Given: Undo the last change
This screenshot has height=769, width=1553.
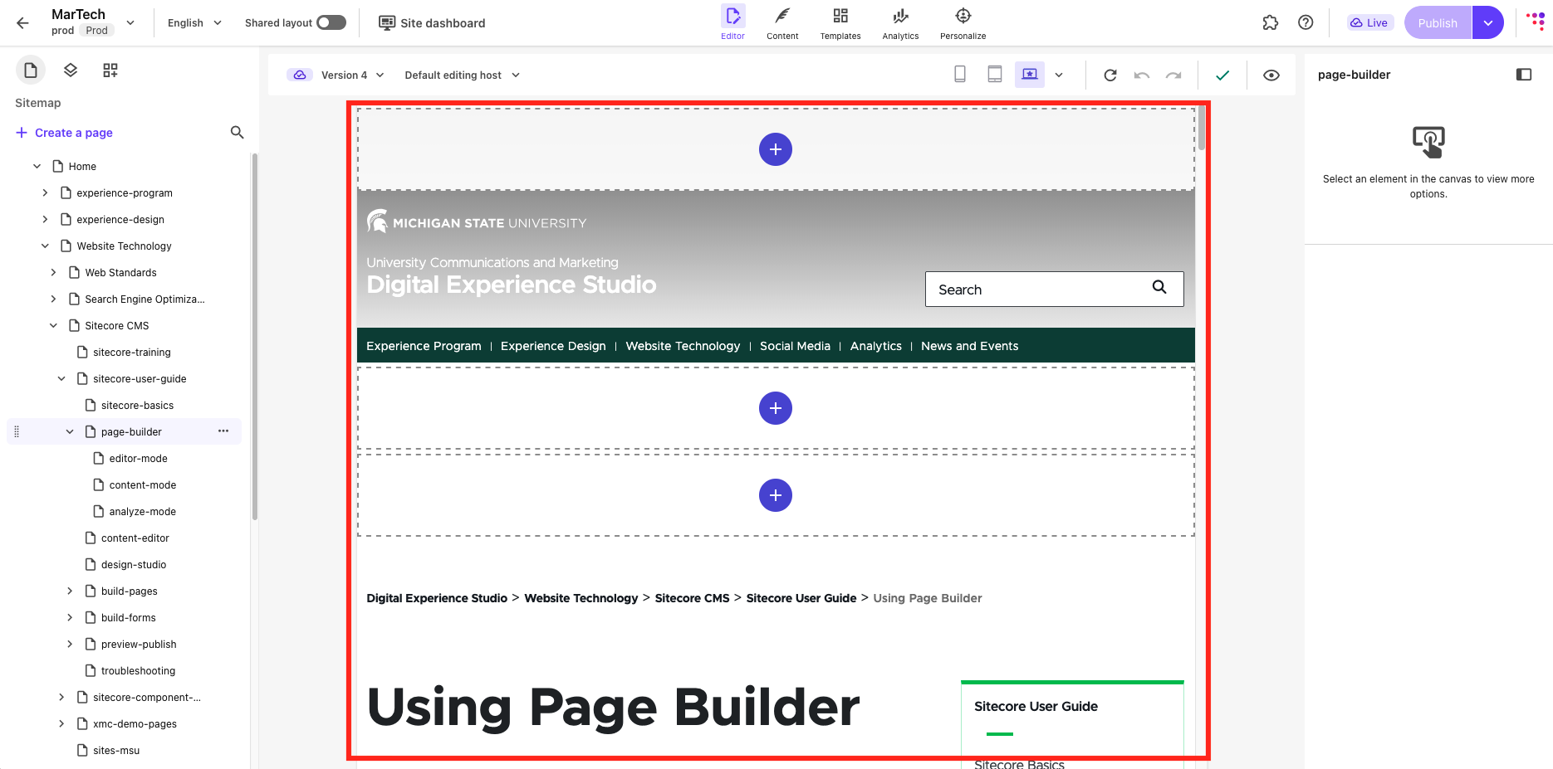Looking at the screenshot, I should click(x=1142, y=75).
